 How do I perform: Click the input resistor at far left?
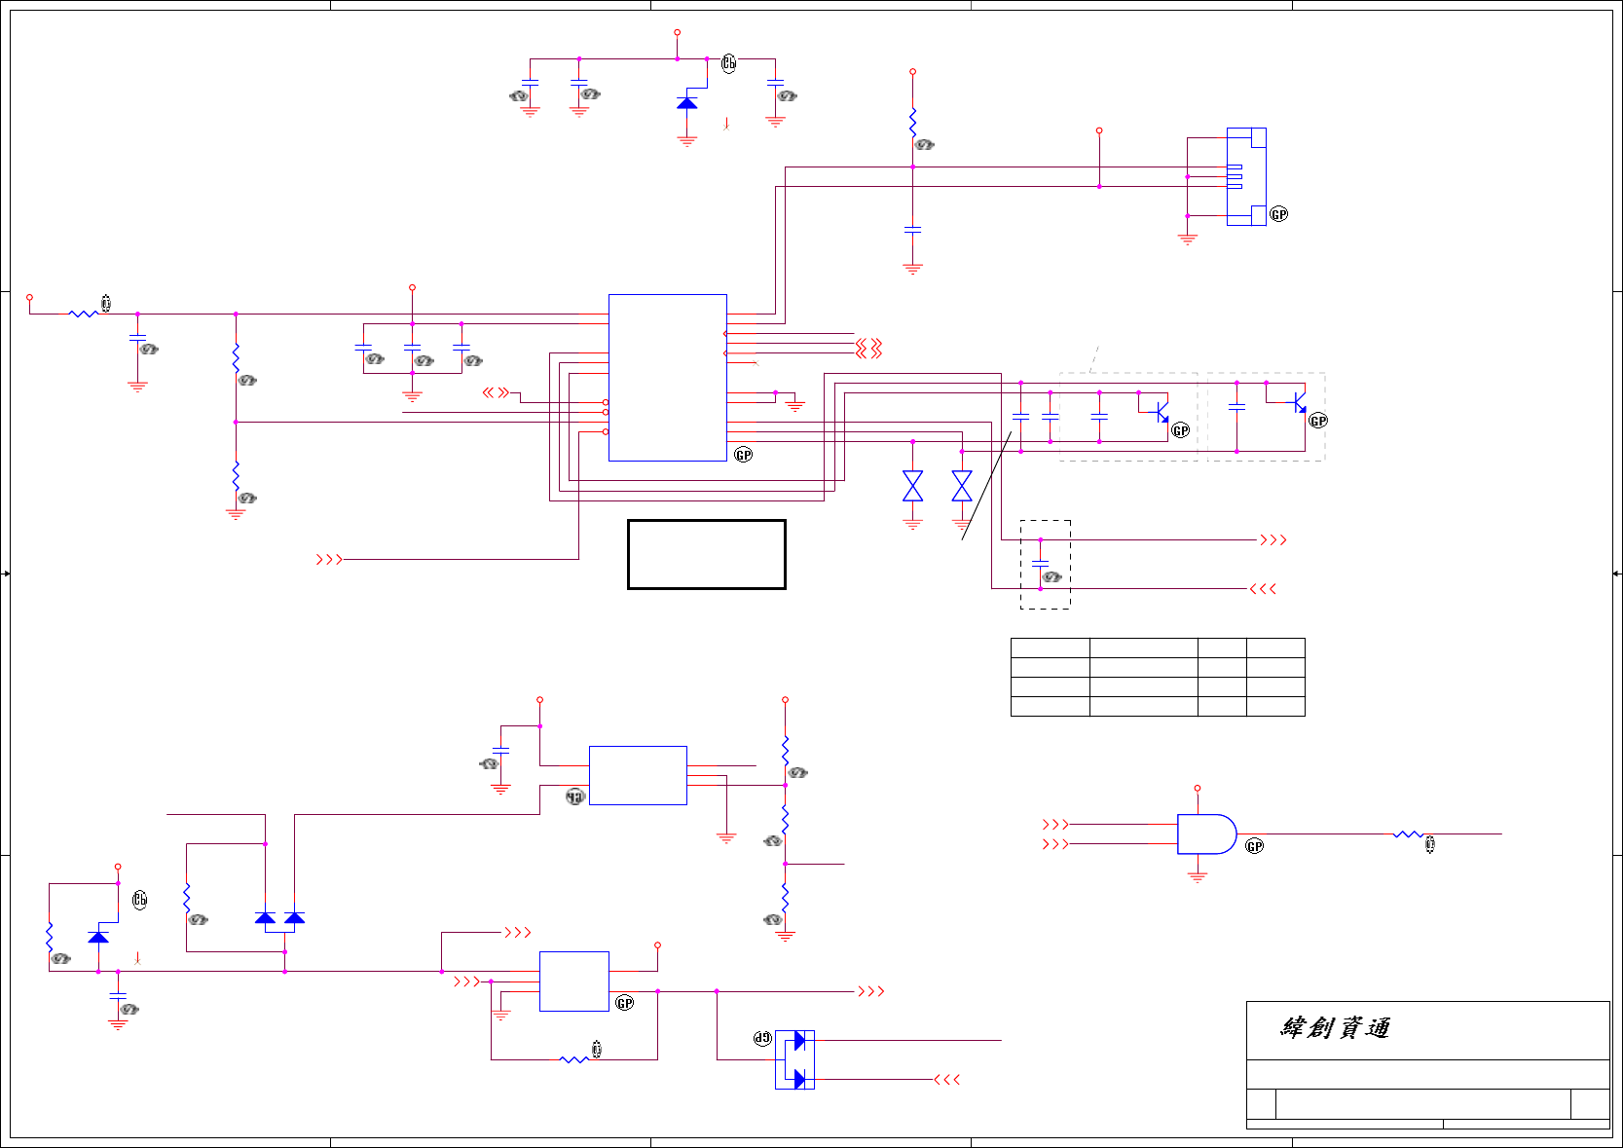coord(84,314)
